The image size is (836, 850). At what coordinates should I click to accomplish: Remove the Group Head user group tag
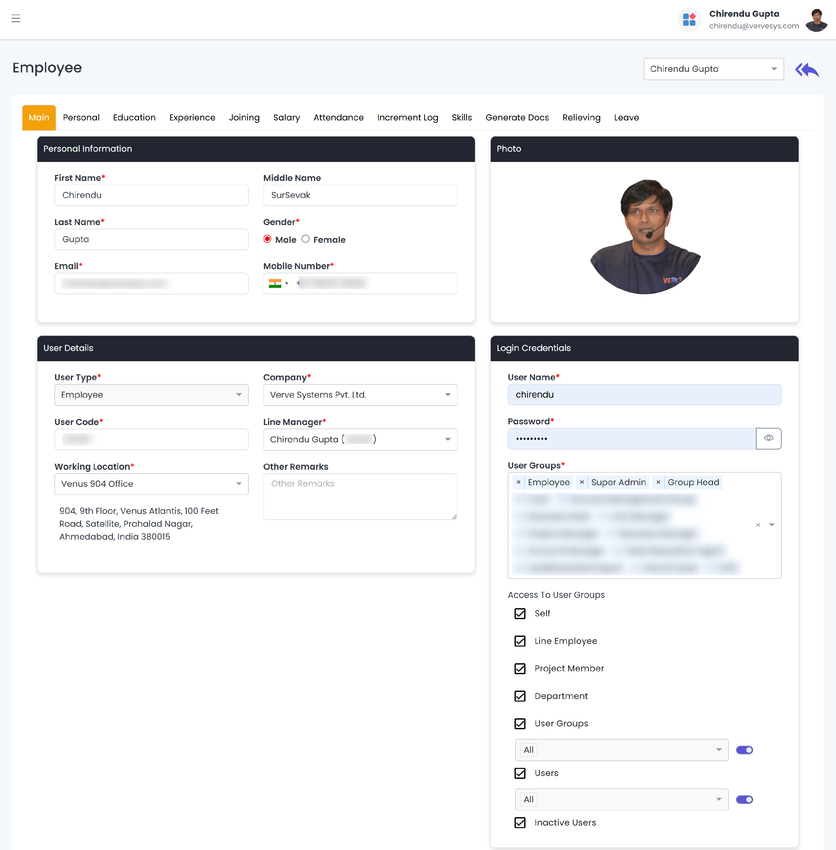coord(658,482)
